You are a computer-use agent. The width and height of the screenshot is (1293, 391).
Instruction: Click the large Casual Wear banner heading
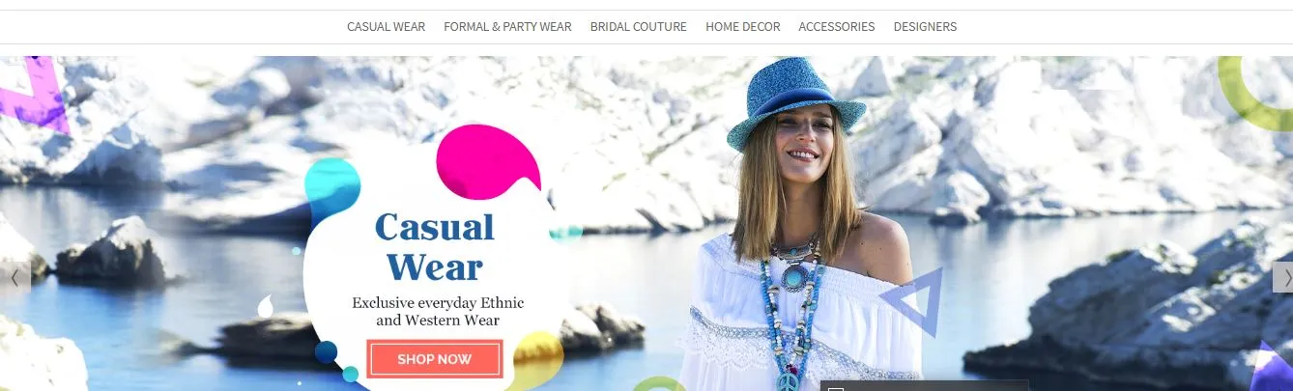[x=435, y=246]
